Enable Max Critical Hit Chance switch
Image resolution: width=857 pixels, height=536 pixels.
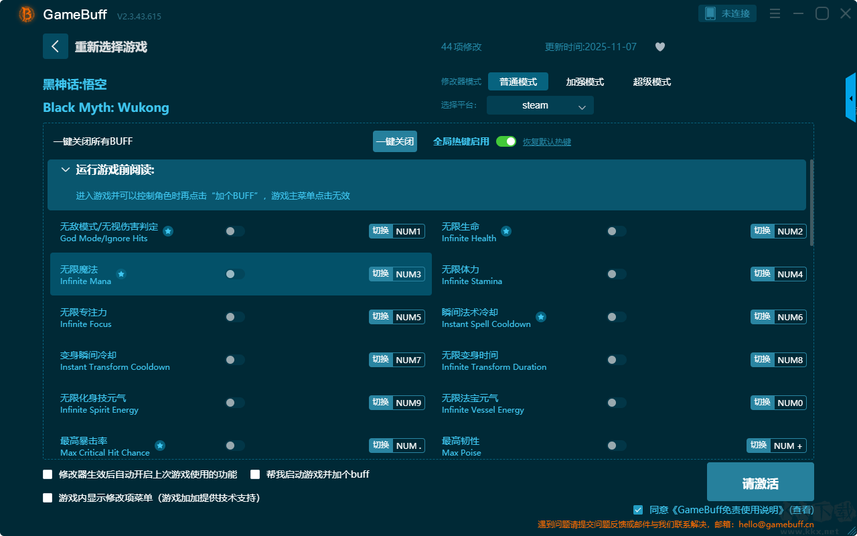tap(235, 446)
